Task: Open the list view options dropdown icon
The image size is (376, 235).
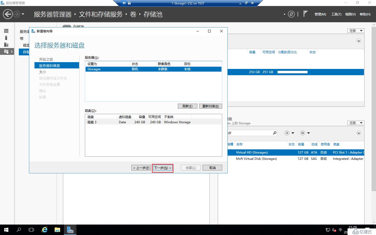Action: [289, 133]
